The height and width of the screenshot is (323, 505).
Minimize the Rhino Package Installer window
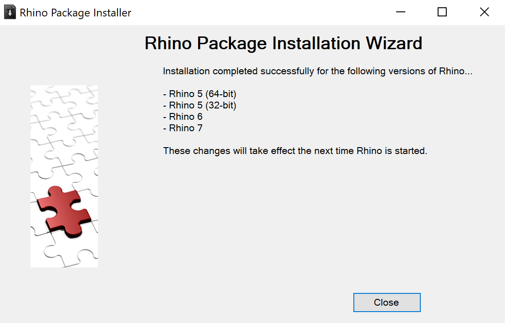point(401,12)
